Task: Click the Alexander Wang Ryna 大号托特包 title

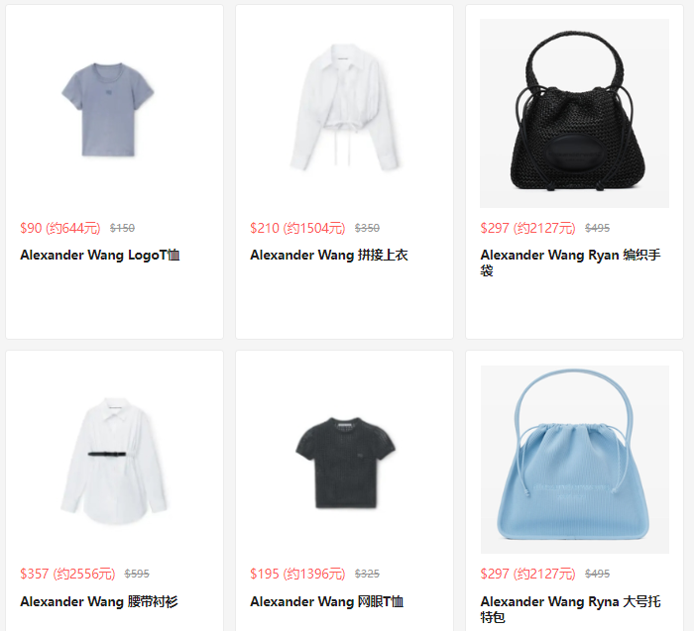Action: [x=570, y=609]
